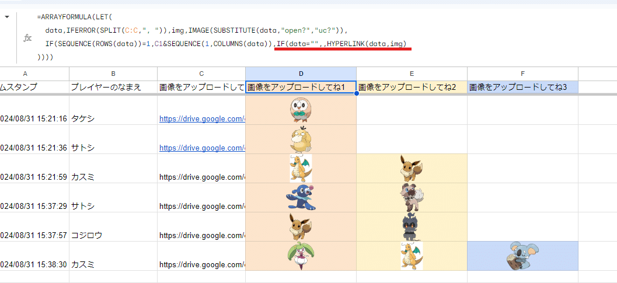
Task: Select timestamp cell 15:21:16
Action: tap(34, 110)
